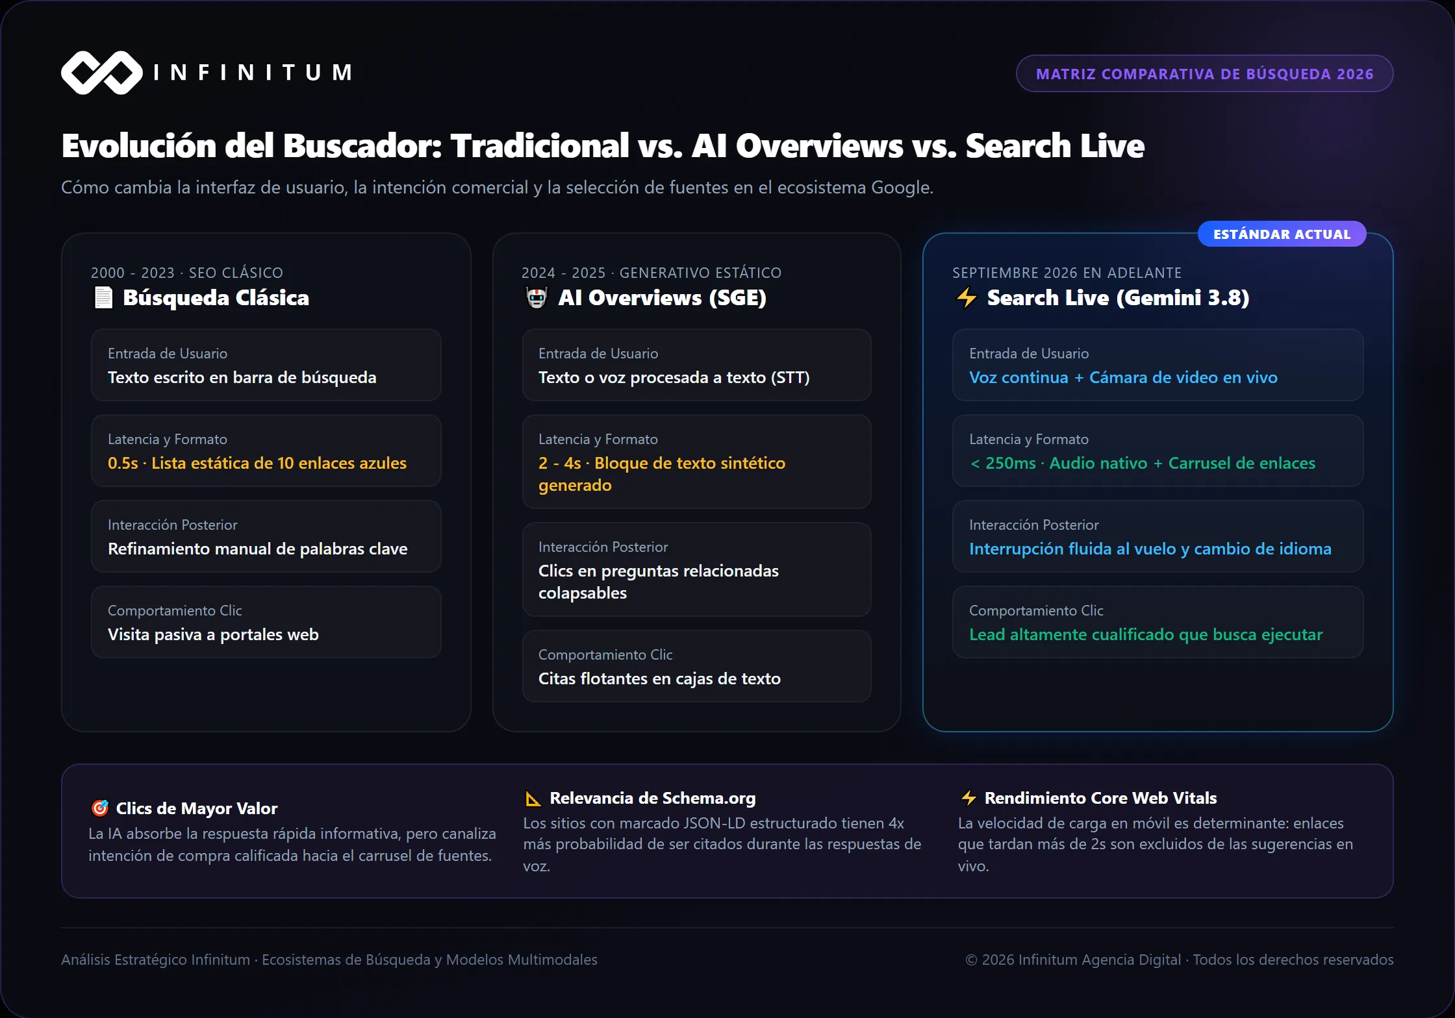
Task: Click the paragraph about velocidad de carga en móvil
Action: coord(1156,845)
